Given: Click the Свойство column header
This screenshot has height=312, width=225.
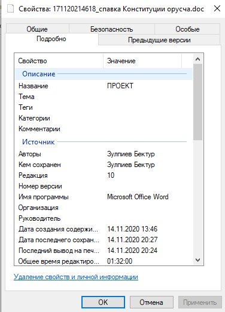Looking at the screenshot, I should pos(59,61).
